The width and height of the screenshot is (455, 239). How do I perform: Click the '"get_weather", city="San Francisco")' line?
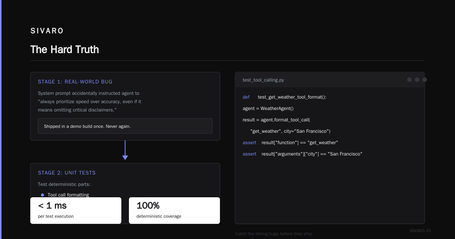tap(290, 131)
